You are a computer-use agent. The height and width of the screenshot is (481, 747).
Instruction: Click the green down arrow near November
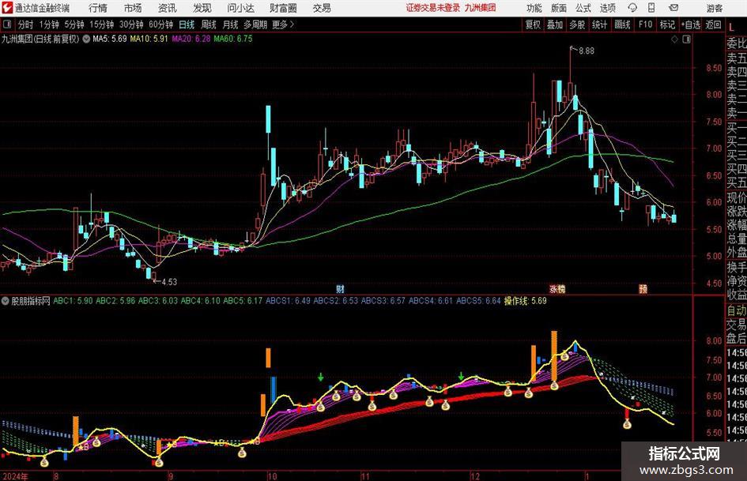[461, 376]
